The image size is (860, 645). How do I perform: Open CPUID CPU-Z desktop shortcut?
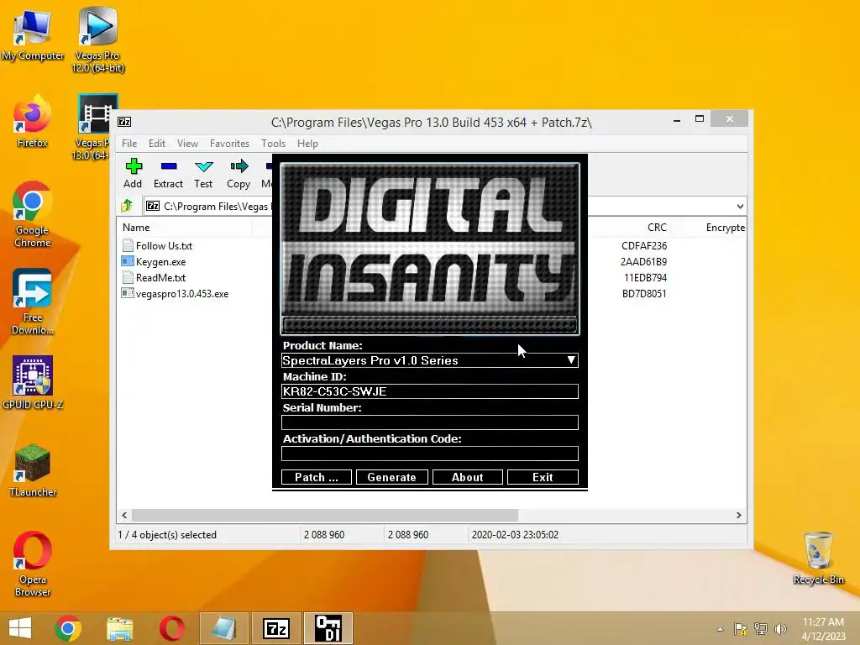tap(33, 383)
